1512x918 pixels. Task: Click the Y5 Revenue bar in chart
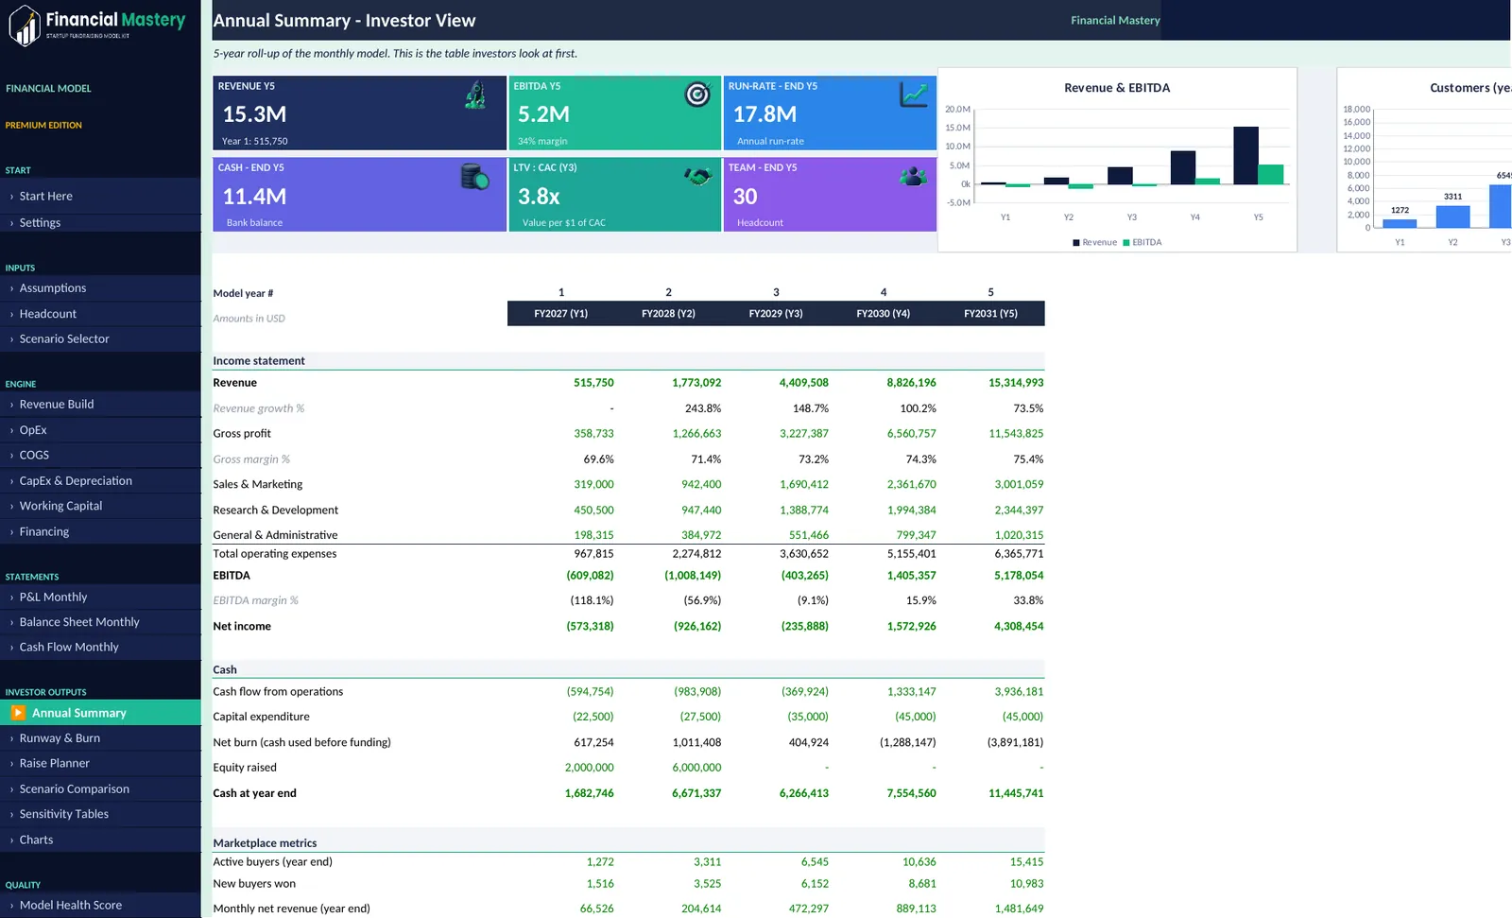click(x=1246, y=156)
